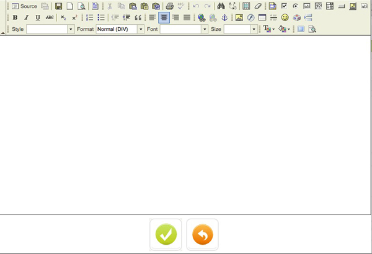
Task: Insert an anchor using the anchor icon
Action: [224, 17]
